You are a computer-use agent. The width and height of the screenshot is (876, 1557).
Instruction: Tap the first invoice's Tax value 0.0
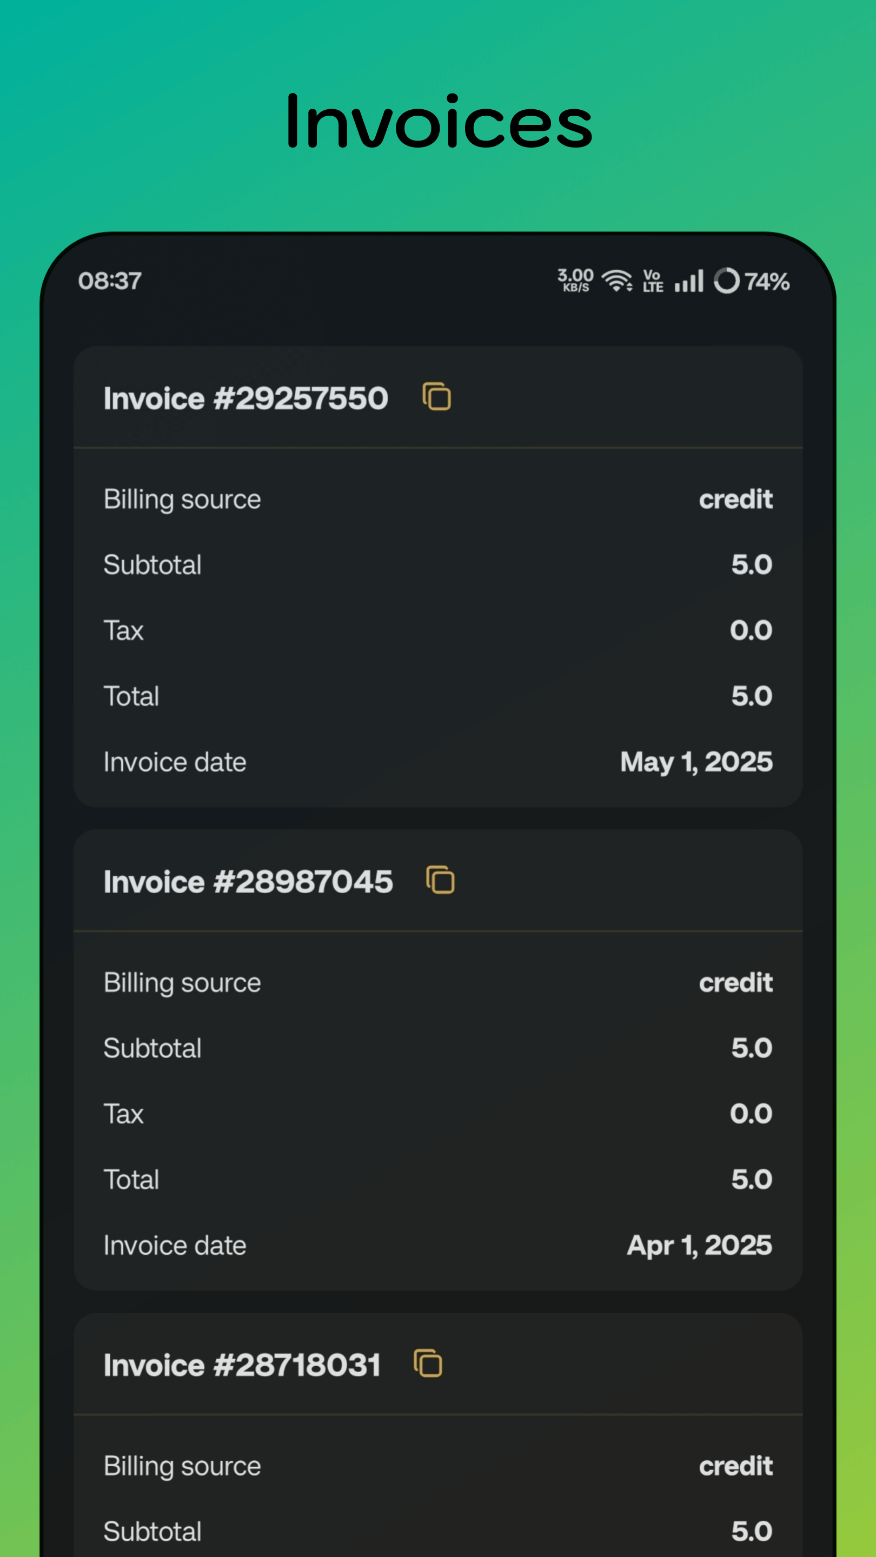click(750, 630)
